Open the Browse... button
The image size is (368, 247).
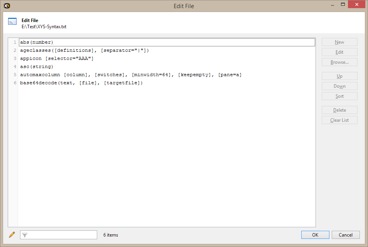coord(339,62)
